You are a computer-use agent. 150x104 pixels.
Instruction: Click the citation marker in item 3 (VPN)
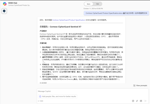pyautogui.click(x=43, y=62)
